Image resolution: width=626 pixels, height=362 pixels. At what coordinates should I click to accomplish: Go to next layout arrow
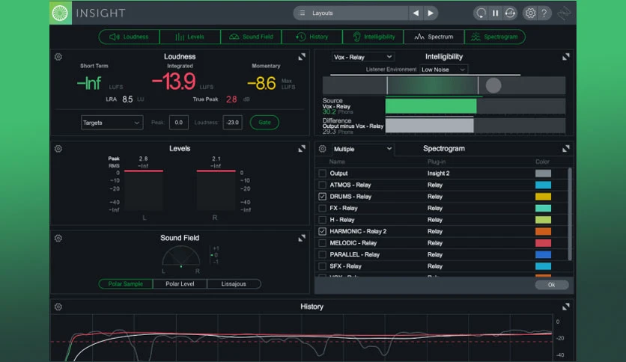[x=431, y=13]
